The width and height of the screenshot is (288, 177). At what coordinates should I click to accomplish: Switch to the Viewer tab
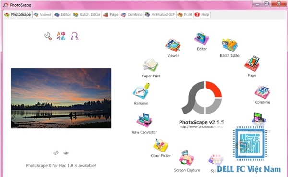pyautogui.click(x=43, y=14)
